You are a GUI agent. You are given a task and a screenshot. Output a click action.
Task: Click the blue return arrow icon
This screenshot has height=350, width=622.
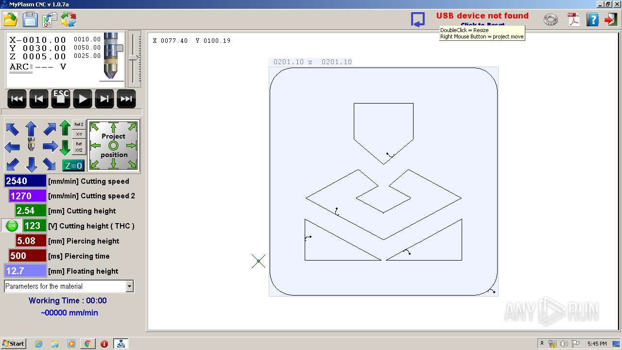pyautogui.click(x=418, y=19)
